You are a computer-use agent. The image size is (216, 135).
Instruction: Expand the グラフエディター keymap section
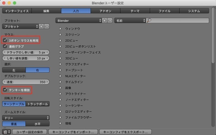(60, 64)
